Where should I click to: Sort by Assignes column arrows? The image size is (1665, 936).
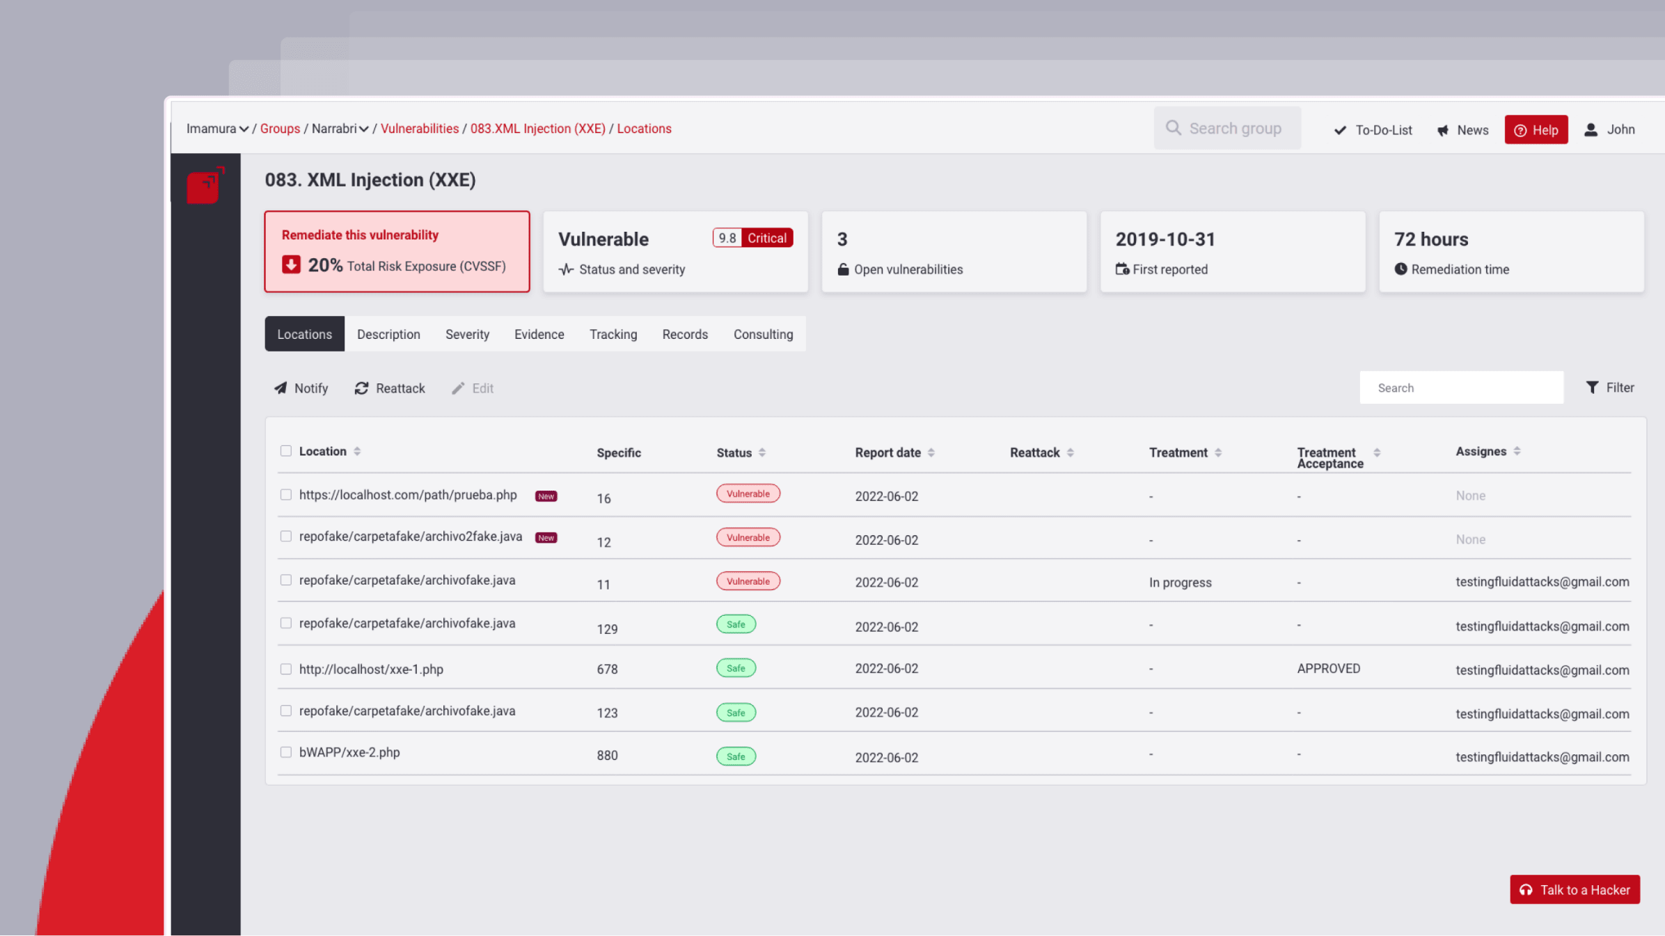(1517, 451)
